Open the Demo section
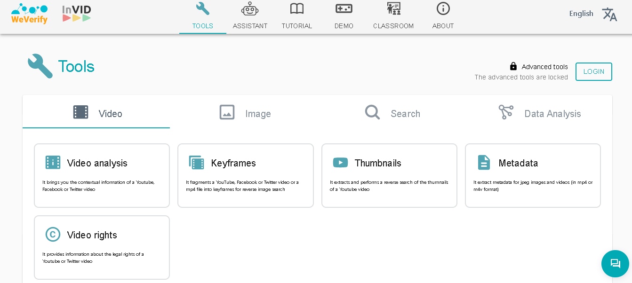 [x=344, y=16]
